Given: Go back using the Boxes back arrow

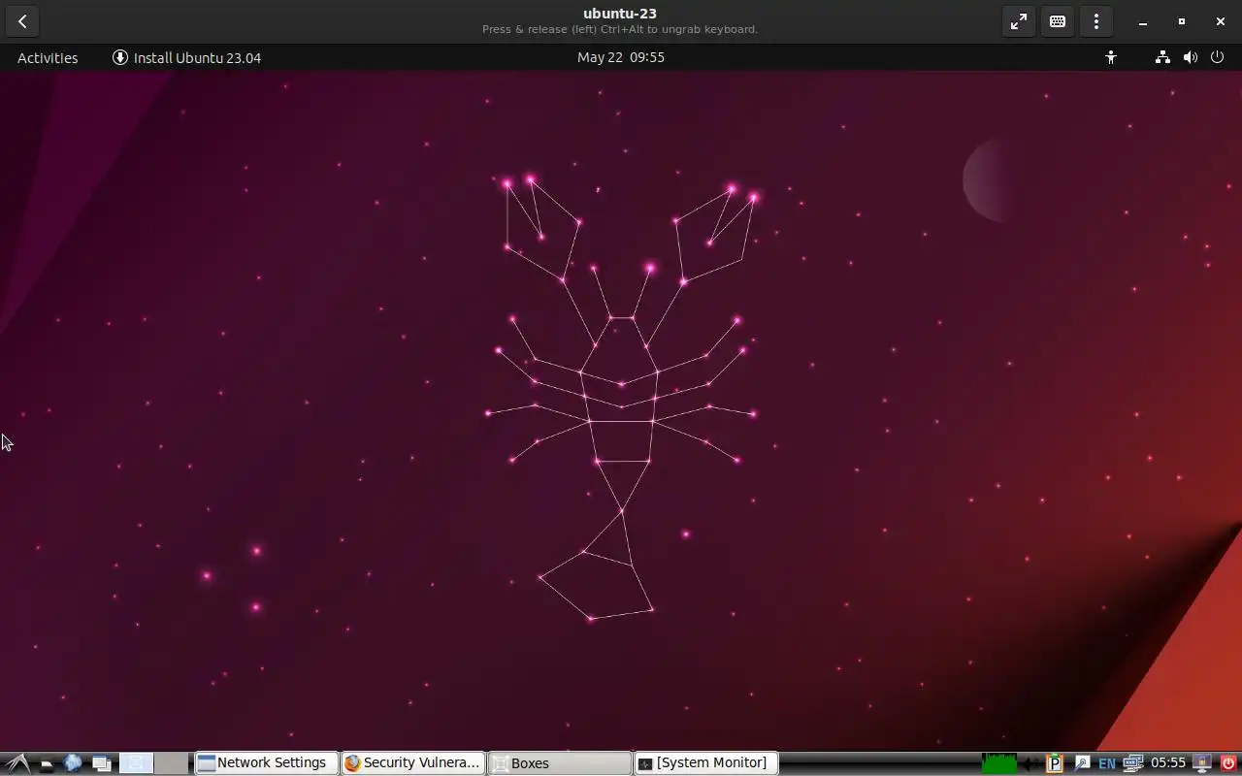Looking at the screenshot, I should (x=22, y=21).
